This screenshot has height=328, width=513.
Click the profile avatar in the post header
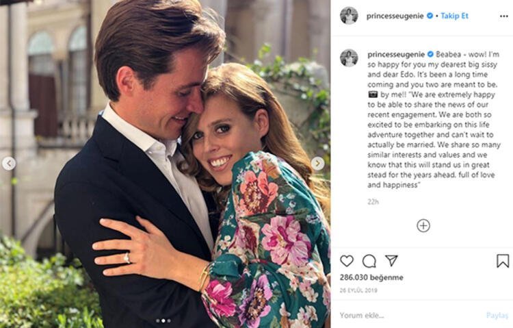349,16
